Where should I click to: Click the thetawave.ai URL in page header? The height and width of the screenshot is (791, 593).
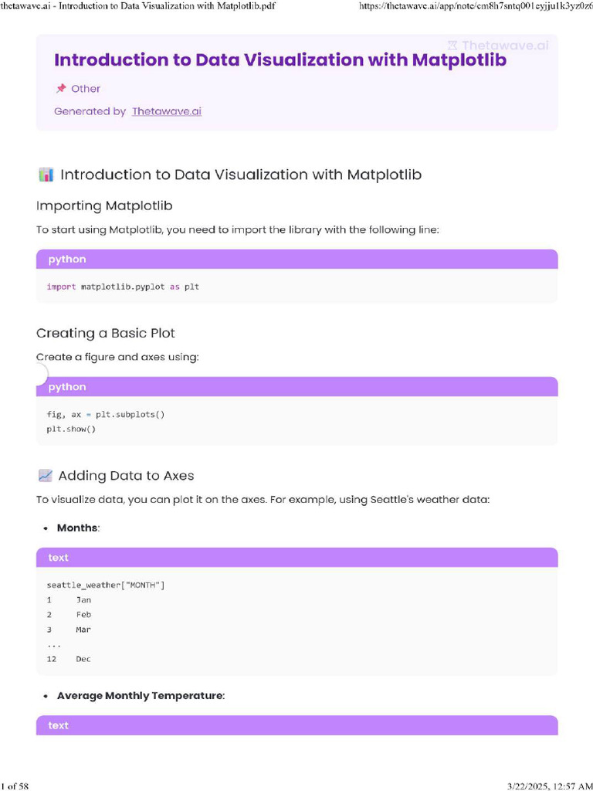(476, 7)
